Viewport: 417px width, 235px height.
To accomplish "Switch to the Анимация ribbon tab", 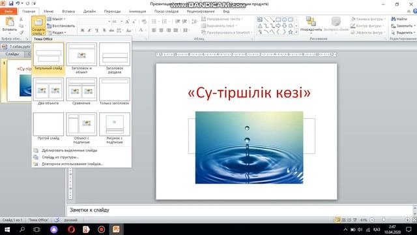I will 137,12.
